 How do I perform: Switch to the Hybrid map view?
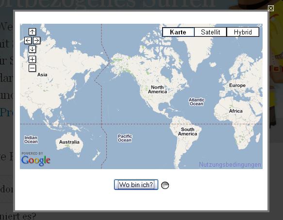coord(243,32)
